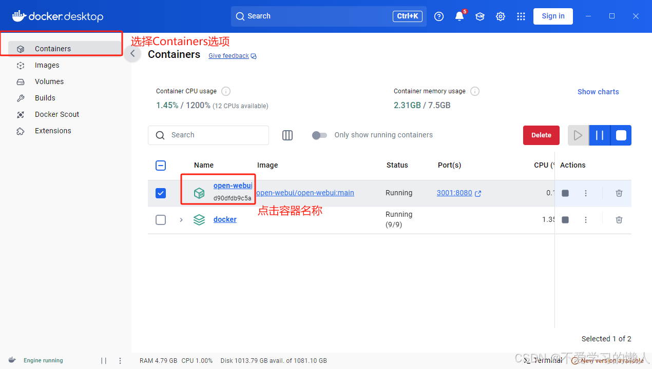Click Show charts link
The height and width of the screenshot is (369, 652).
(x=598, y=92)
